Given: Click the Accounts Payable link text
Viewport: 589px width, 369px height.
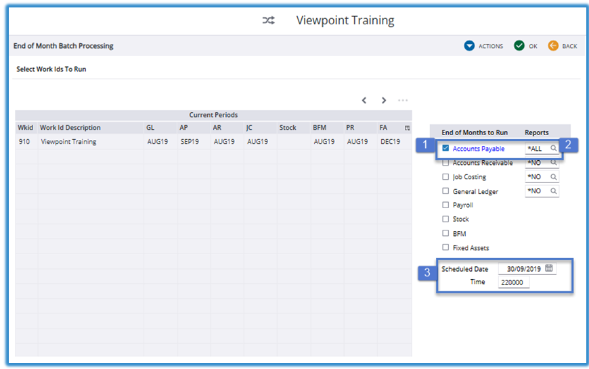Looking at the screenshot, I should [x=479, y=149].
